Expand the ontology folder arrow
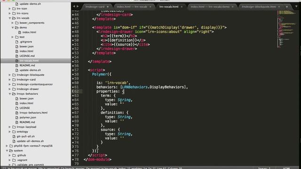Image resolution: width=301 pixels, height=169 pixels. [x=9, y=131]
